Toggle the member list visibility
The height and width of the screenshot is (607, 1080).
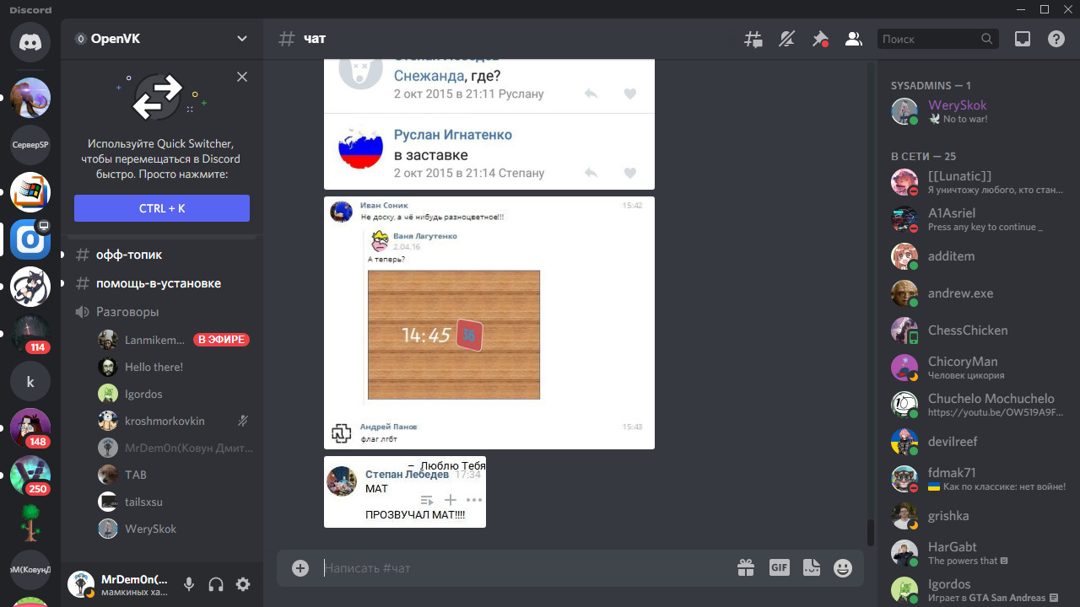[x=853, y=39]
